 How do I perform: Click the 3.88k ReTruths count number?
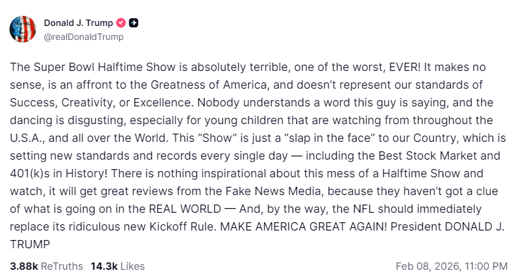click(x=23, y=266)
